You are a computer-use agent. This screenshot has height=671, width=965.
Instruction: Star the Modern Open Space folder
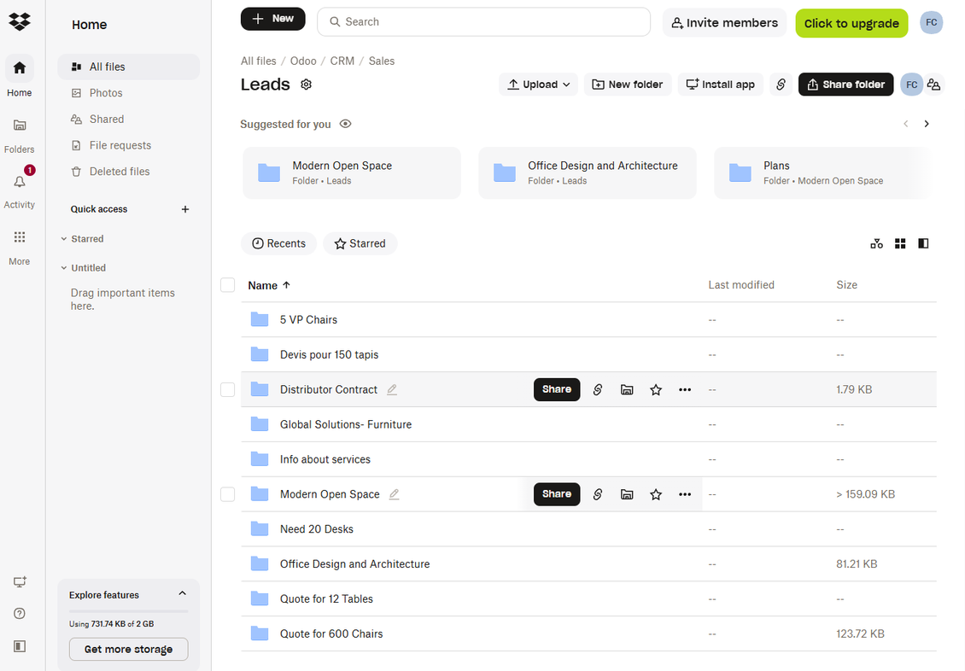coord(656,494)
